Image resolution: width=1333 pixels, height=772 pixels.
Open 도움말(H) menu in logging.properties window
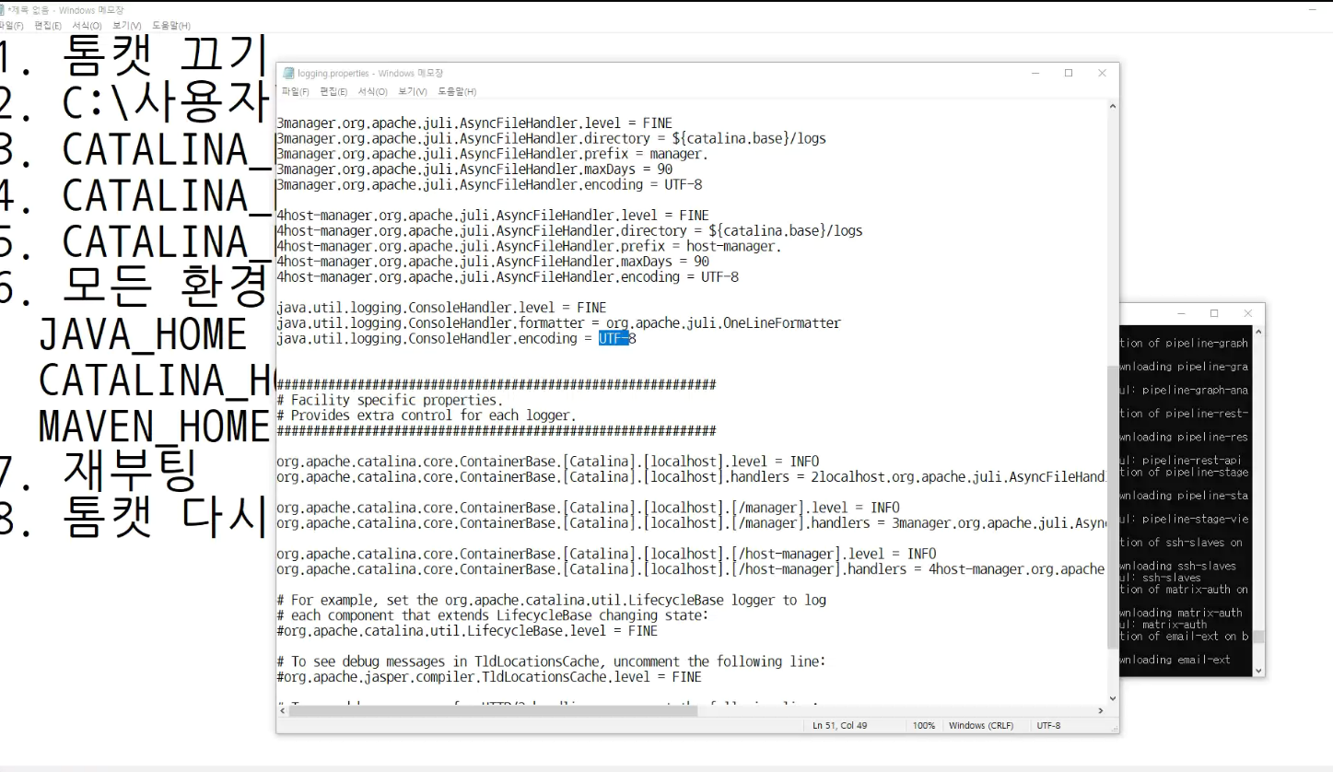coord(456,91)
